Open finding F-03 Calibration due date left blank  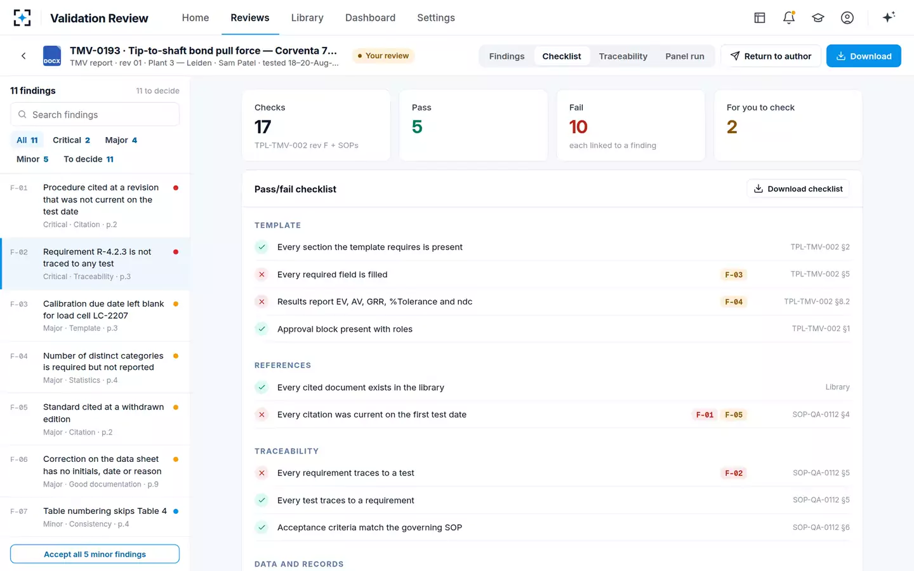95,316
